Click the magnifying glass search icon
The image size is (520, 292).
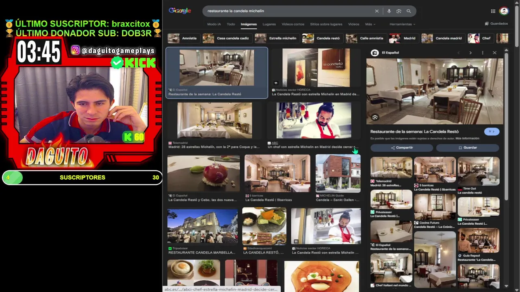pos(409,11)
